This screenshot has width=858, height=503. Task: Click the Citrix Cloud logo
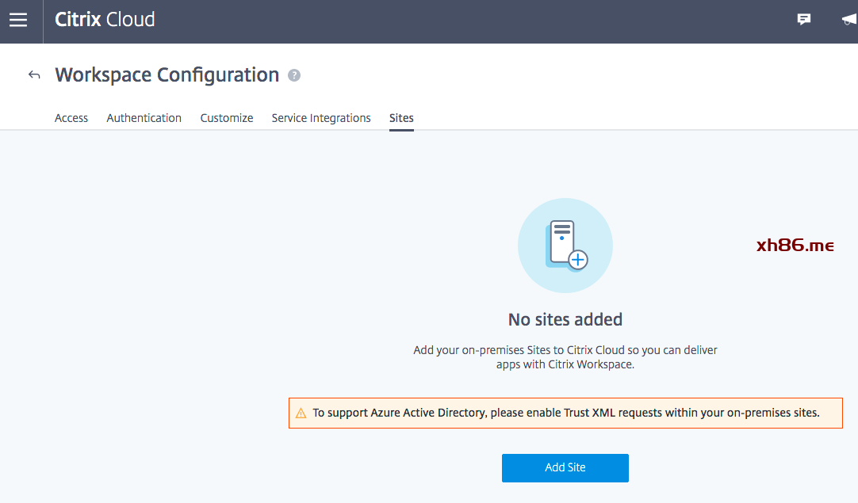[105, 20]
